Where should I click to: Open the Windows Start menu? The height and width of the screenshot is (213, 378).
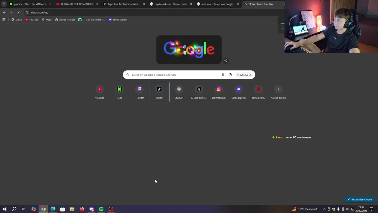[5, 209]
